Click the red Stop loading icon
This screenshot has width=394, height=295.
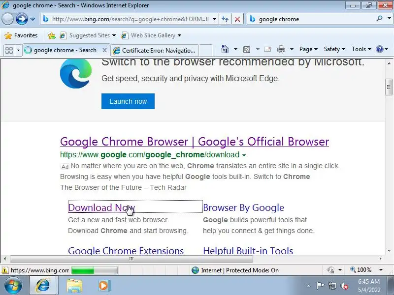237,19
